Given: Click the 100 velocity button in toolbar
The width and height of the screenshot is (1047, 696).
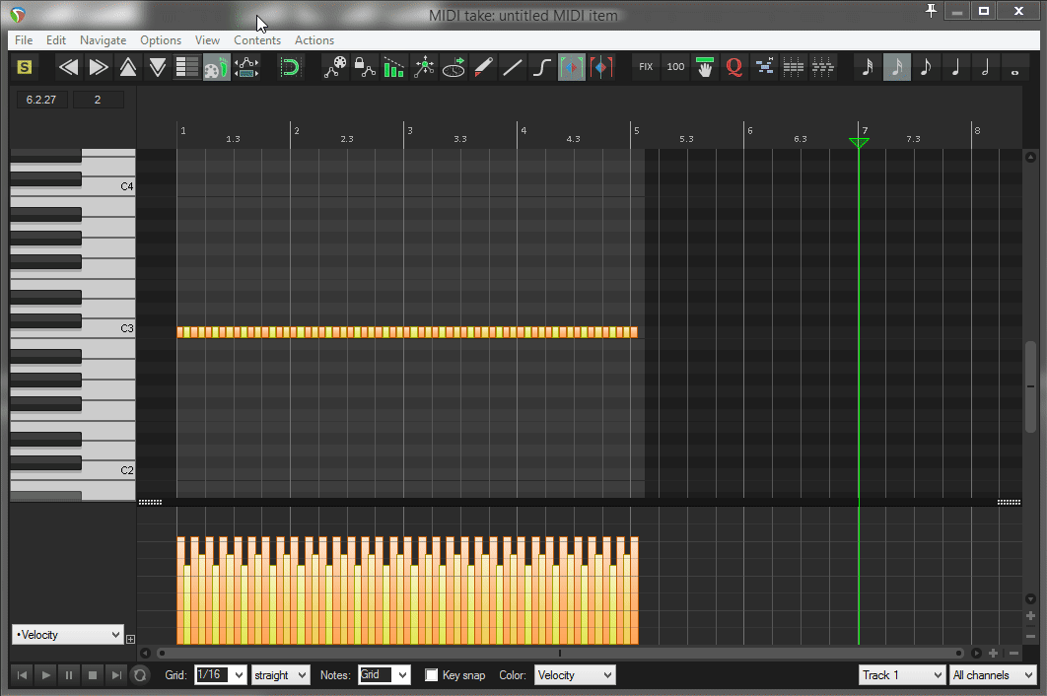Looking at the screenshot, I should point(675,67).
